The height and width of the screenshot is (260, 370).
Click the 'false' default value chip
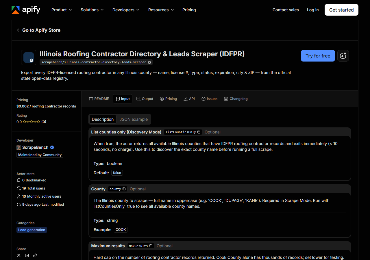point(117,173)
